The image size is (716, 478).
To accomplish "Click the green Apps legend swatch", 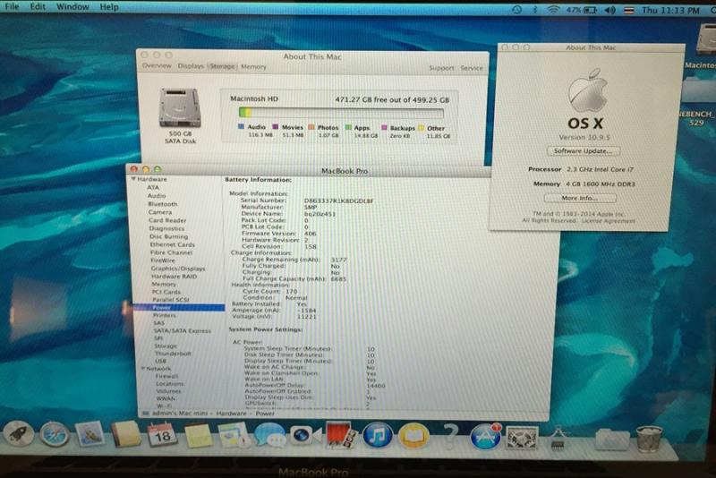I will (348, 127).
